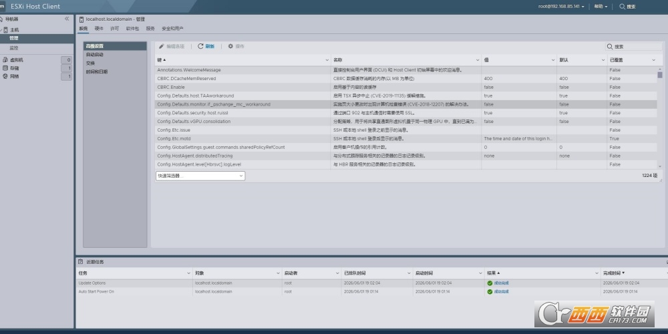
Task: Select the CBRC.Enable row
Action: pyautogui.click(x=406, y=87)
